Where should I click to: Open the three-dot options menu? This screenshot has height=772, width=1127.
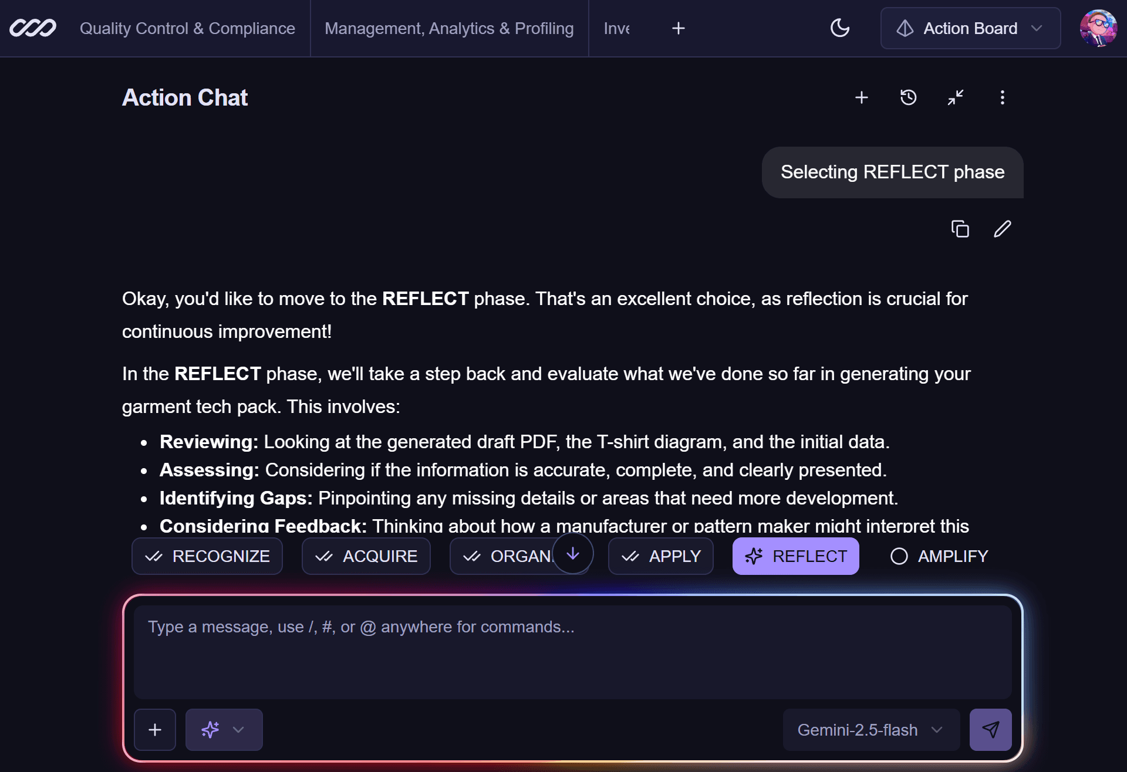1002,97
